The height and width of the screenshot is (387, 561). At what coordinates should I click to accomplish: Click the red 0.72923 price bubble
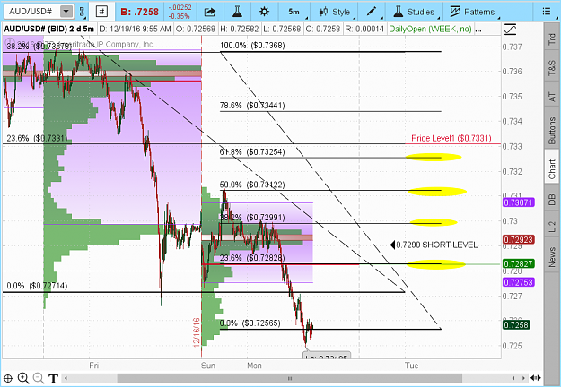(519, 239)
